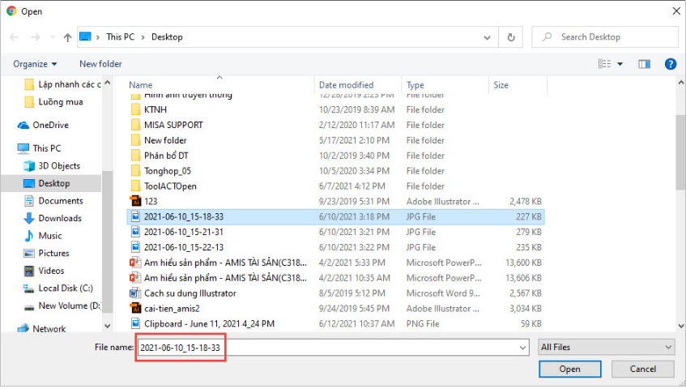Open the view options dropdown arrow

point(620,64)
